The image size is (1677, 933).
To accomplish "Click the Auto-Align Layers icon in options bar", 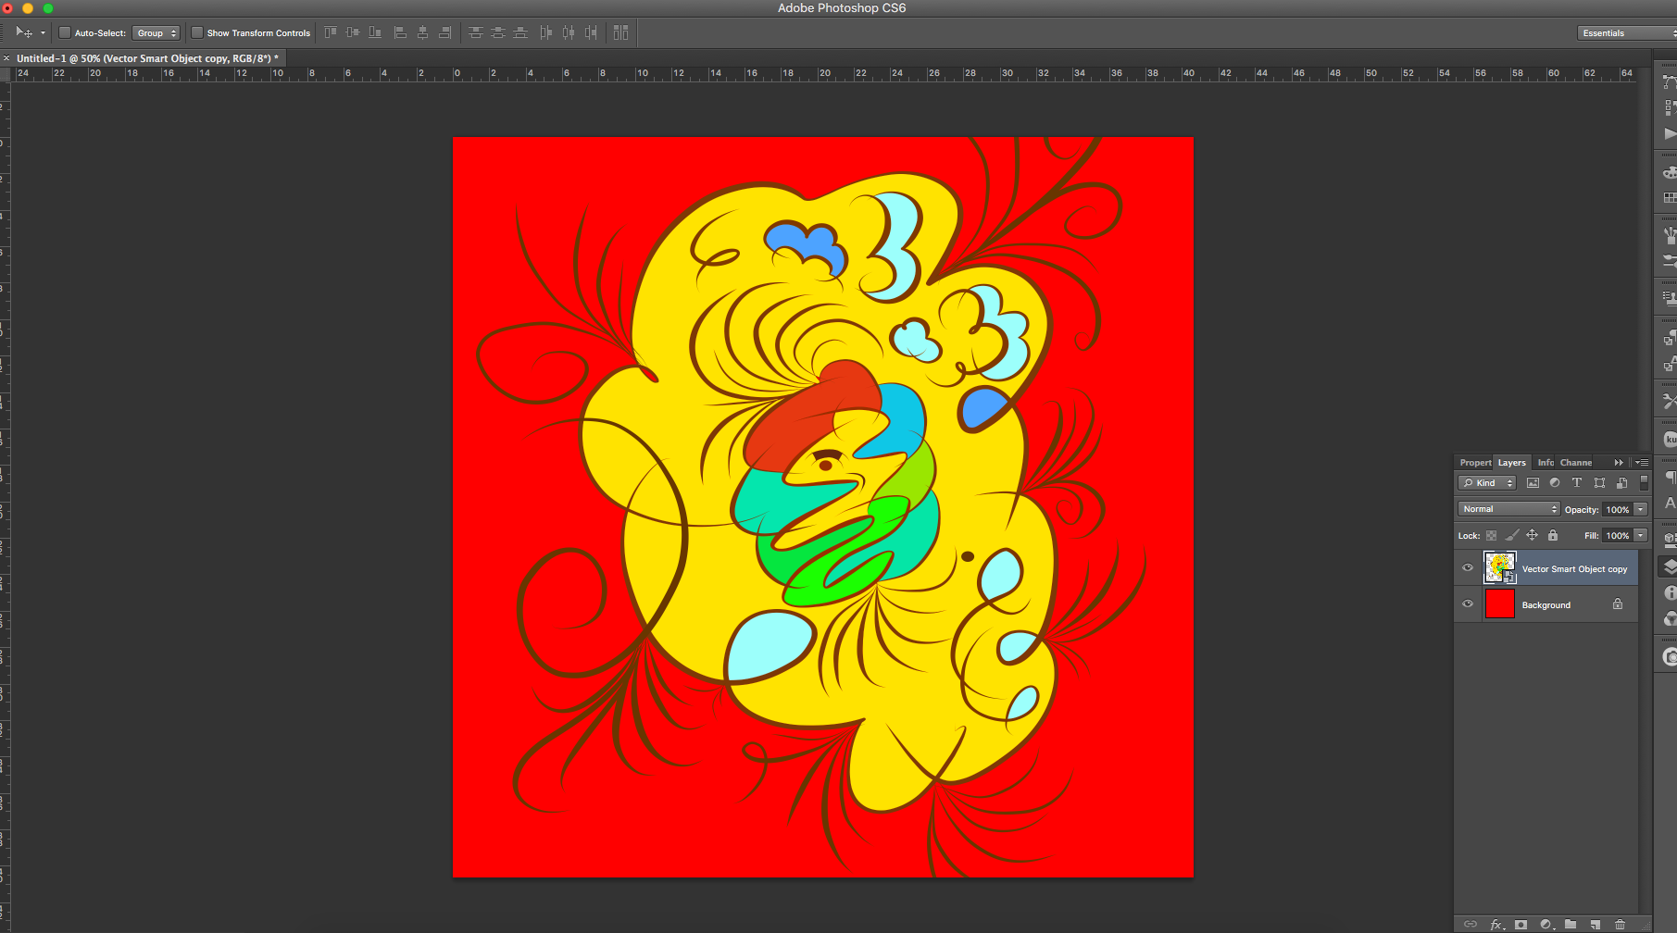I will click(x=620, y=32).
